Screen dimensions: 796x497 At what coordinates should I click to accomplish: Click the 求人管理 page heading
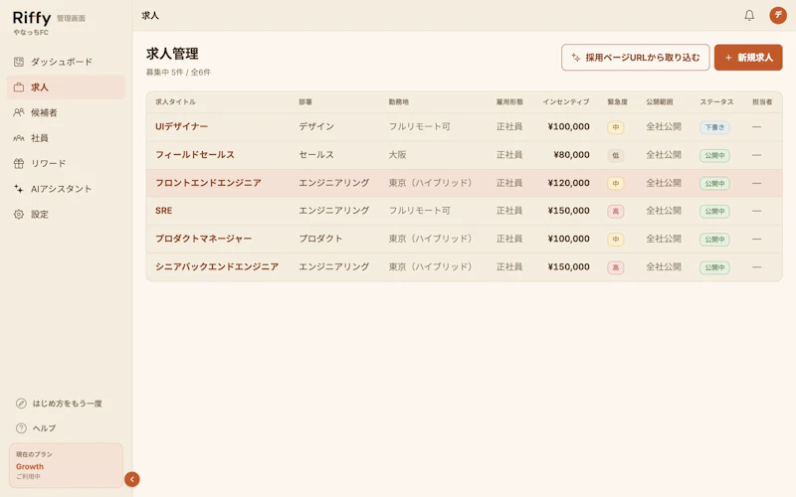pos(172,54)
